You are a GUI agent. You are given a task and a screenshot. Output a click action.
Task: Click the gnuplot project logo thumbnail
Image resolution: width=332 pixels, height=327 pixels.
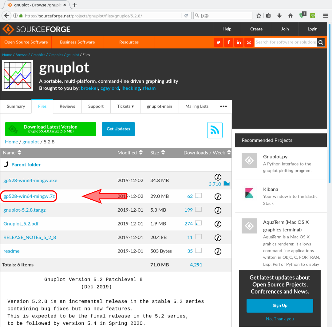(18, 75)
